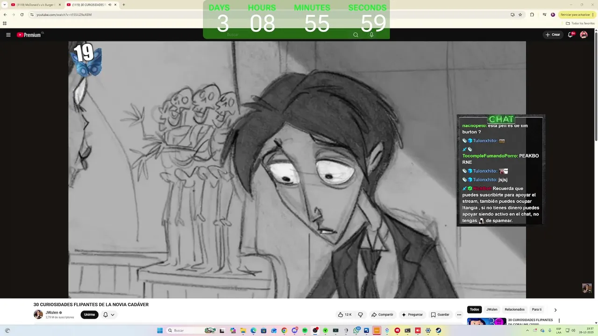Click Reiniciar para actualizar button
Image resolution: width=598 pixels, height=336 pixels.
click(577, 14)
